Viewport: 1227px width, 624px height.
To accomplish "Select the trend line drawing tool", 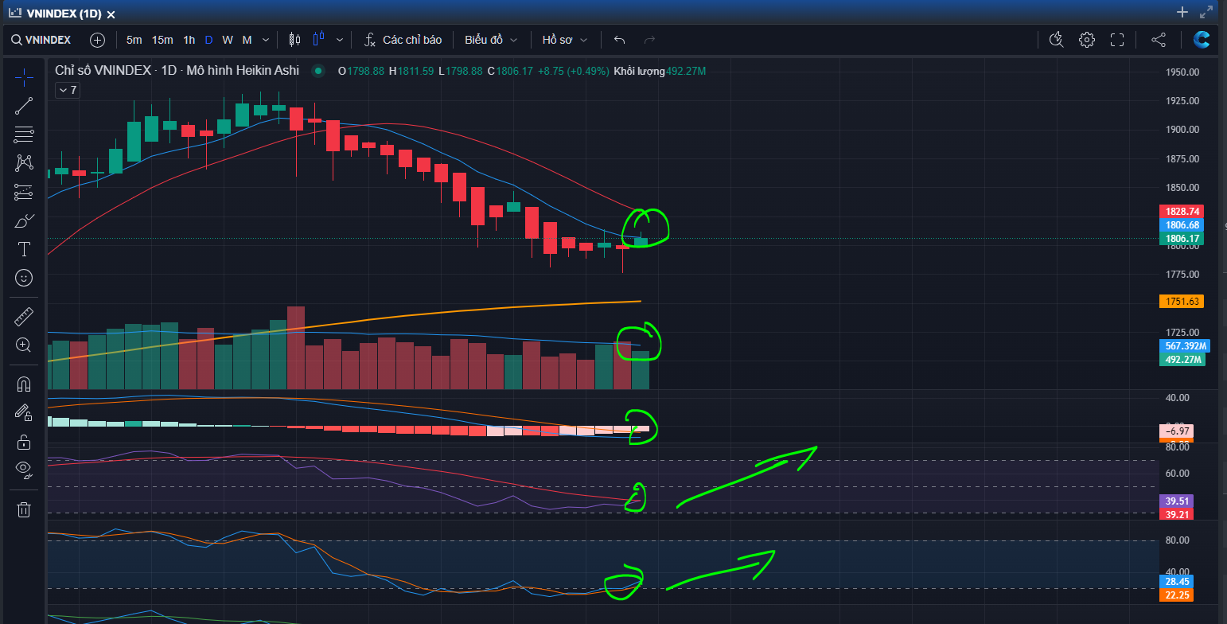I will tap(24, 106).
